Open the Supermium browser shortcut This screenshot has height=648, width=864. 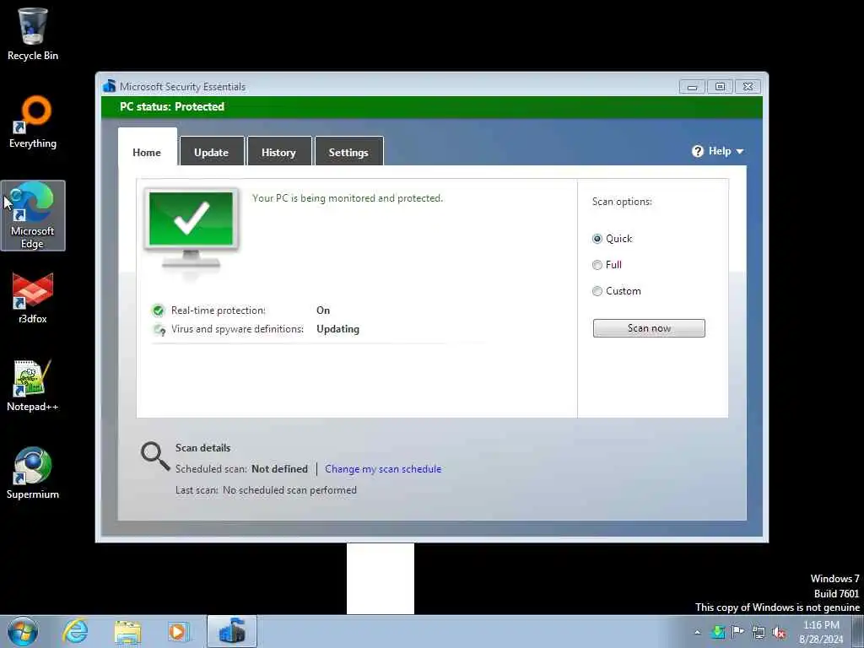tap(33, 473)
